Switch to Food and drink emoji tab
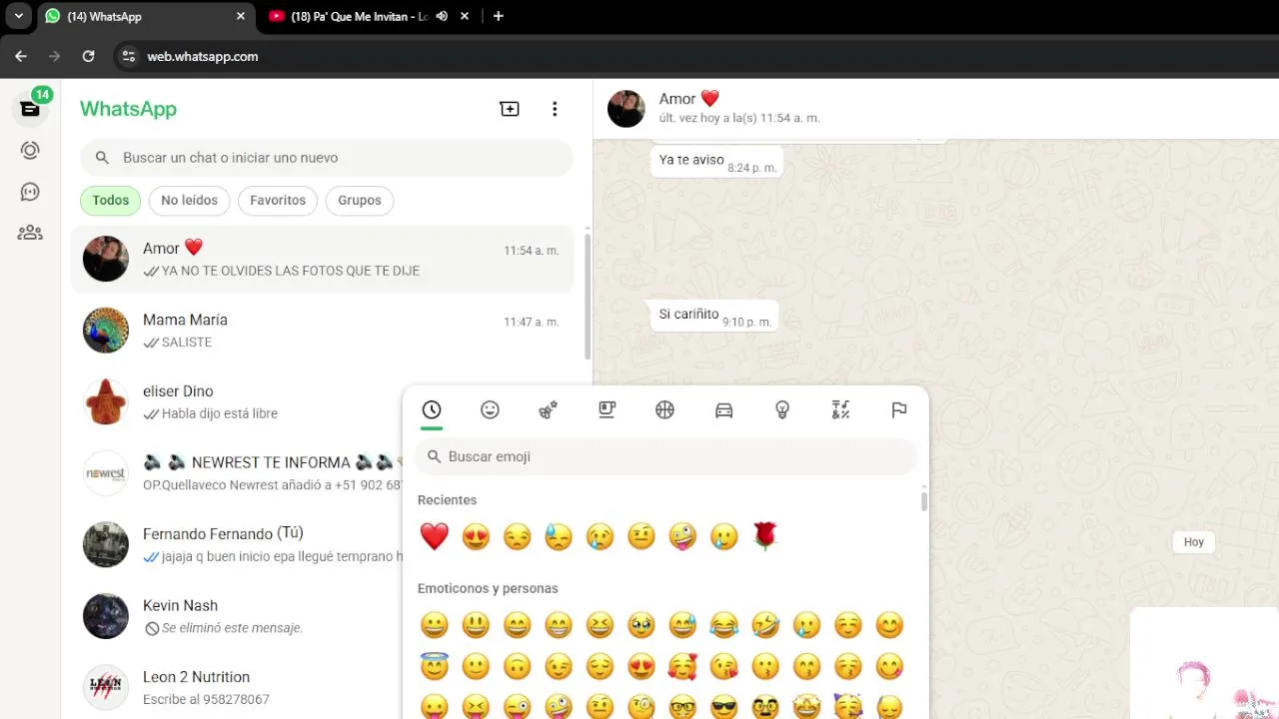The width and height of the screenshot is (1279, 719). point(607,409)
